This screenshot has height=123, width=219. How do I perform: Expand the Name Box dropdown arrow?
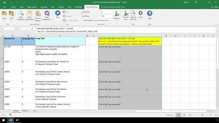14,29
